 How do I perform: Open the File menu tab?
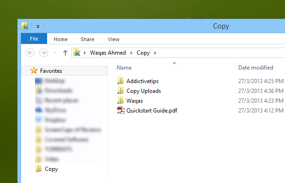pos(34,39)
